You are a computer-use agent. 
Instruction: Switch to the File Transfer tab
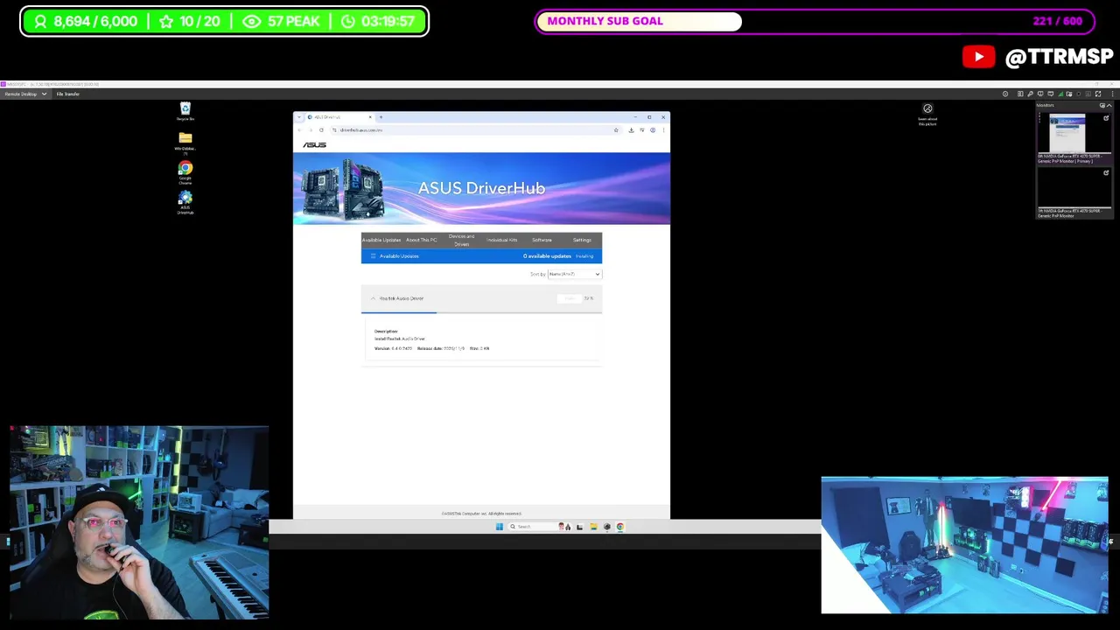[68, 94]
